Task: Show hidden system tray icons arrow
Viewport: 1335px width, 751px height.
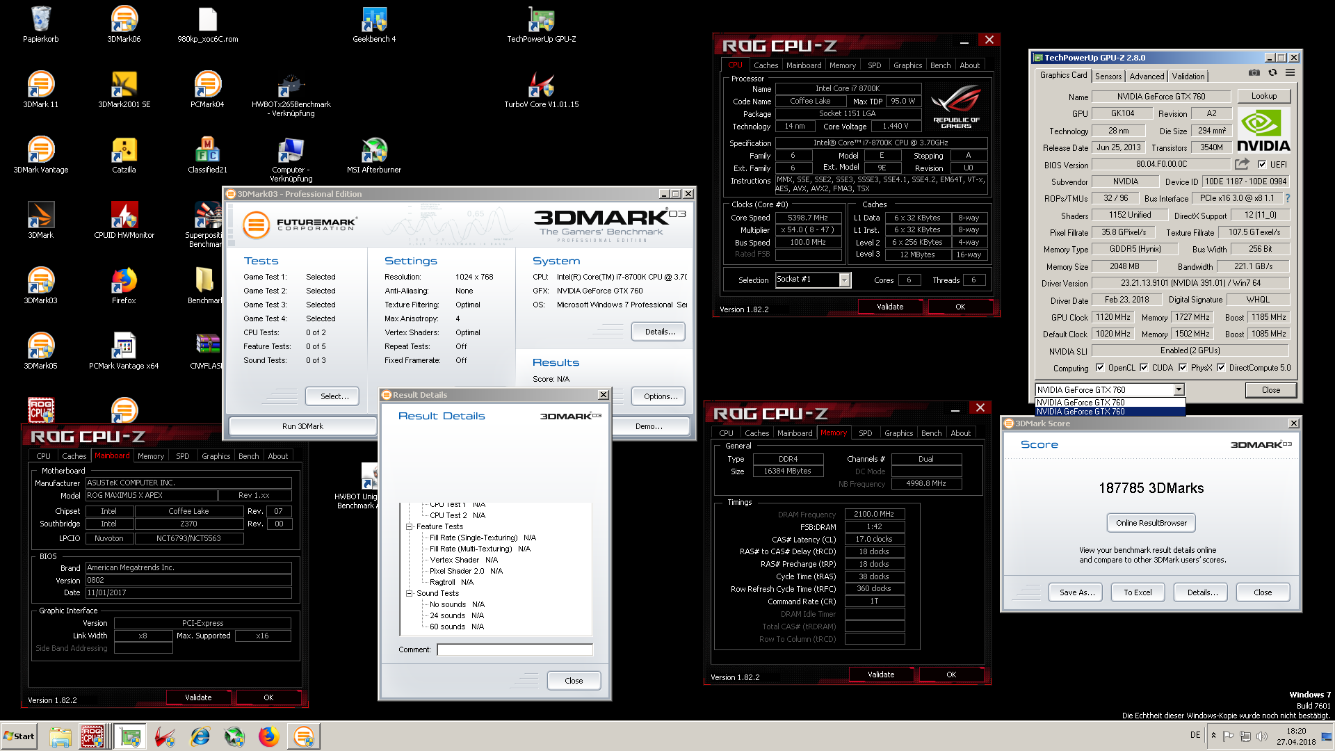Action: click(1214, 736)
